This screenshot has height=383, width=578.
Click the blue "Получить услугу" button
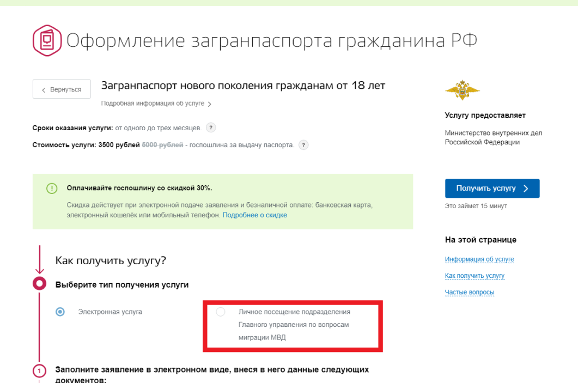[492, 189]
